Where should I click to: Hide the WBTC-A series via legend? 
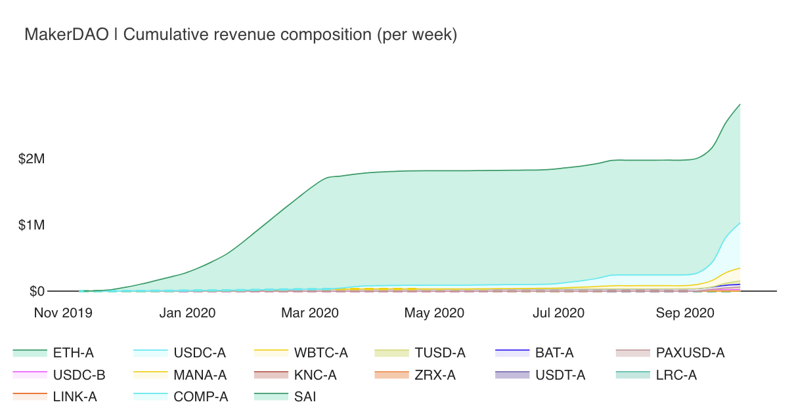click(x=301, y=353)
